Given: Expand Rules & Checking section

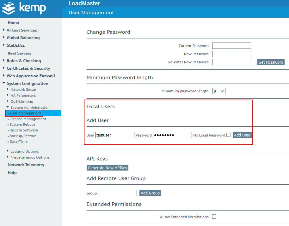Looking at the screenshot, I should click(24, 61).
